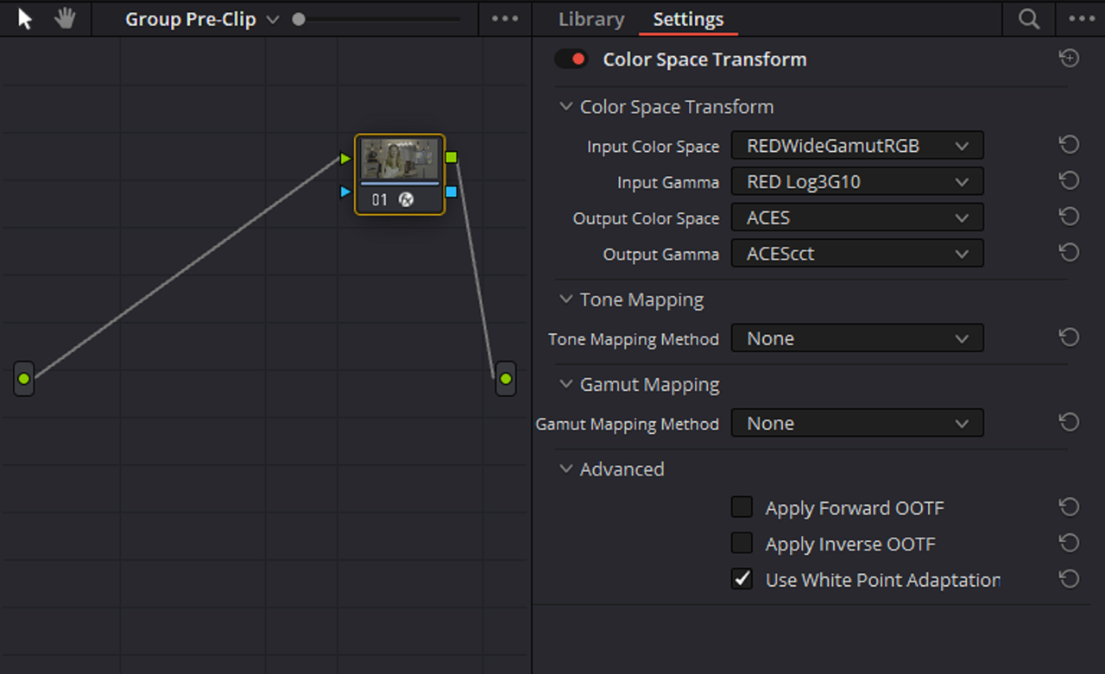Reset Apply Inverse OOTF parameter
The width and height of the screenshot is (1105, 674).
coord(1069,543)
